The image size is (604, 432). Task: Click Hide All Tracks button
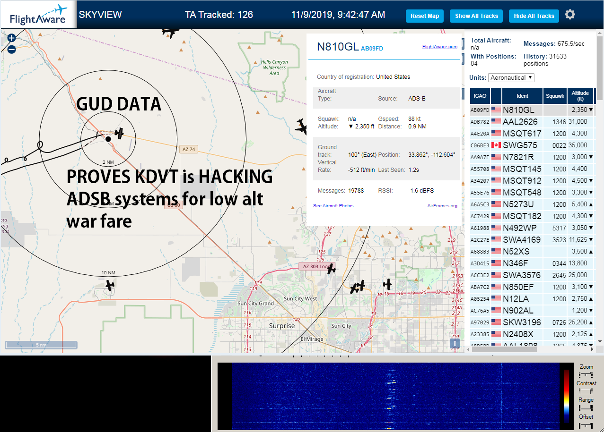point(534,16)
